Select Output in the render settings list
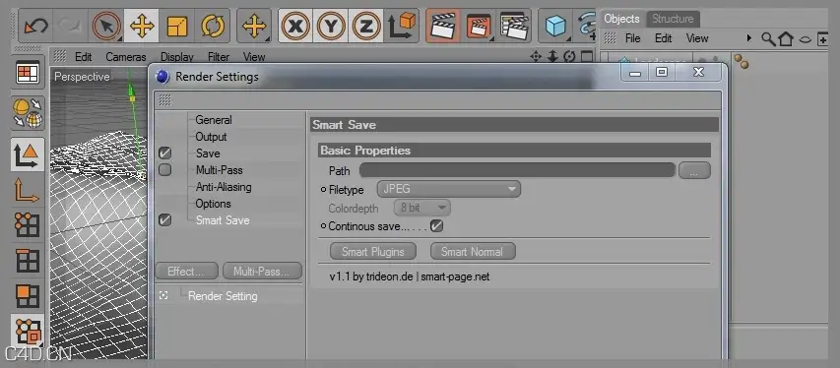840x368 pixels. 211,137
